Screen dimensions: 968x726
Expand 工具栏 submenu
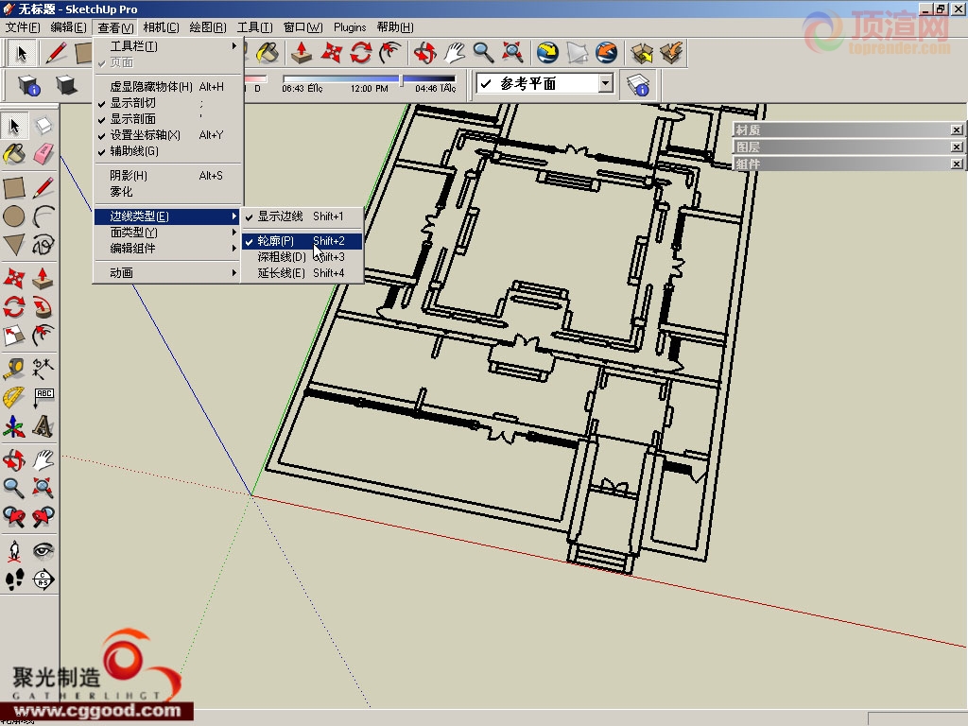pyautogui.click(x=168, y=46)
